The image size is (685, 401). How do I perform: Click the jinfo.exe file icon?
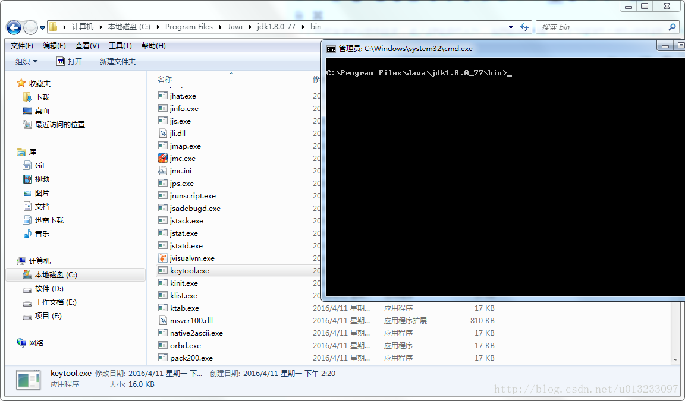(x=163, y=108)
